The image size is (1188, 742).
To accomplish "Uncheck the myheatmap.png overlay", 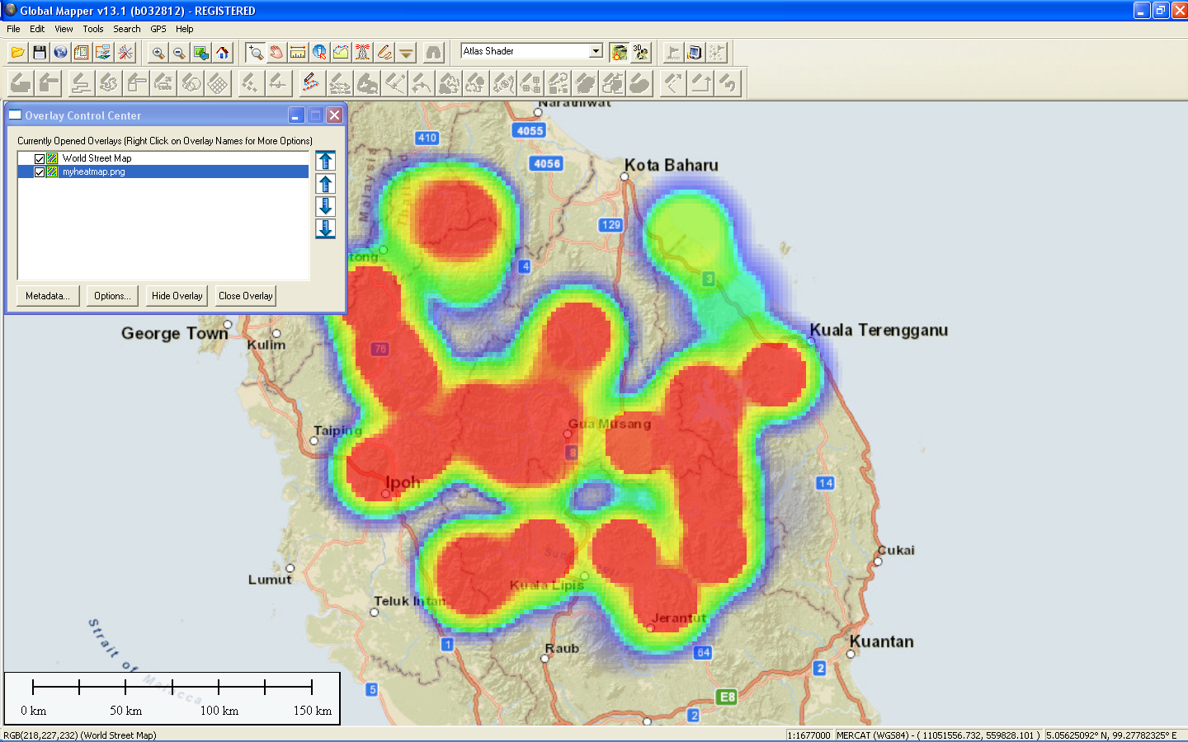I will (40, 171).
